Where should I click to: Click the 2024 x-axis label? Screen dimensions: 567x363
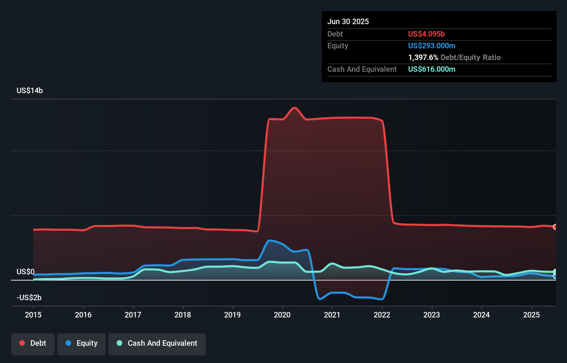pyautogui.click(x=481, y=315)
